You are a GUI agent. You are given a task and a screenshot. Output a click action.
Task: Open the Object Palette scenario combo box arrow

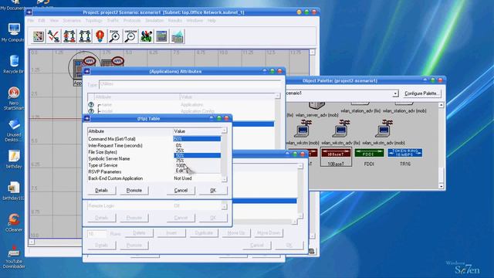point(395,93)
